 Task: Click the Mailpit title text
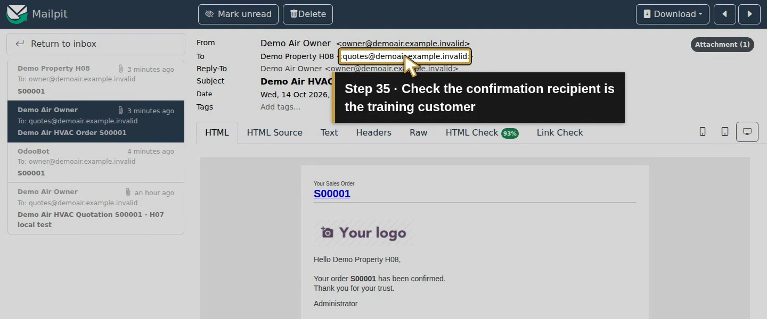(x=50, y=14)
